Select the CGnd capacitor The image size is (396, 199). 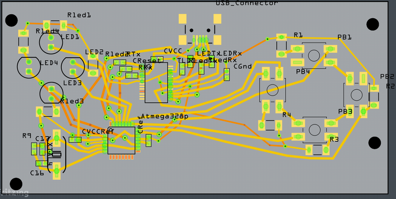click(x=227, y=75)
